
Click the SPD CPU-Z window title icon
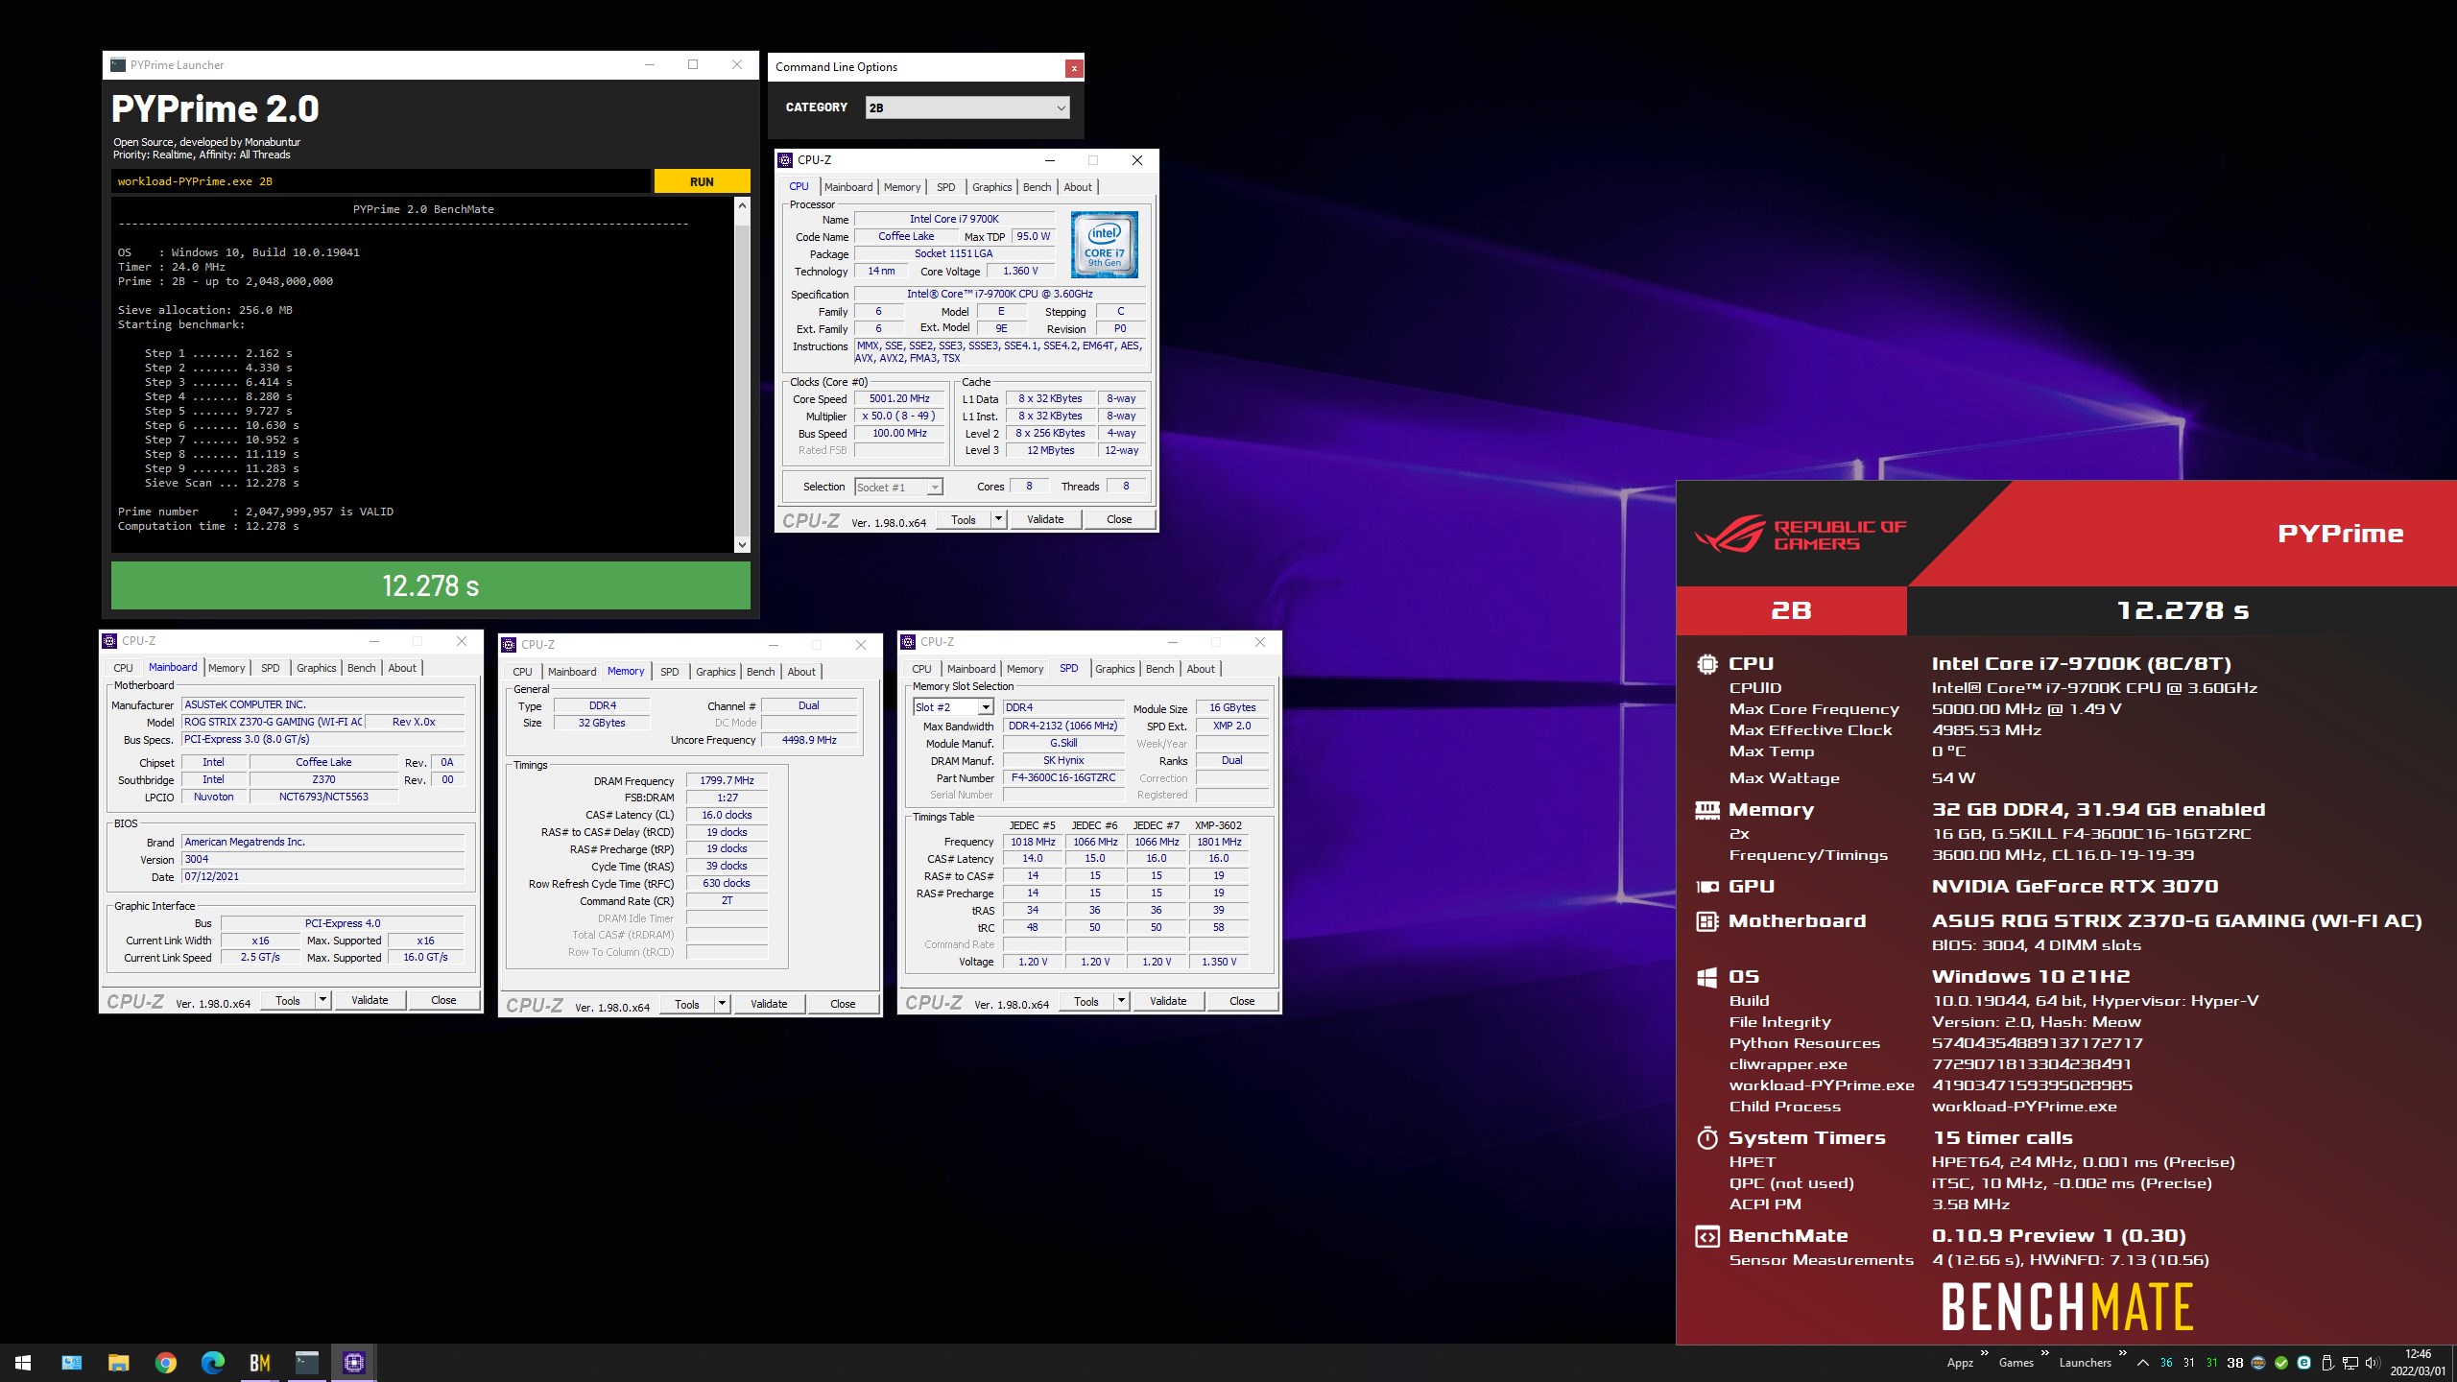coord(908,642)
